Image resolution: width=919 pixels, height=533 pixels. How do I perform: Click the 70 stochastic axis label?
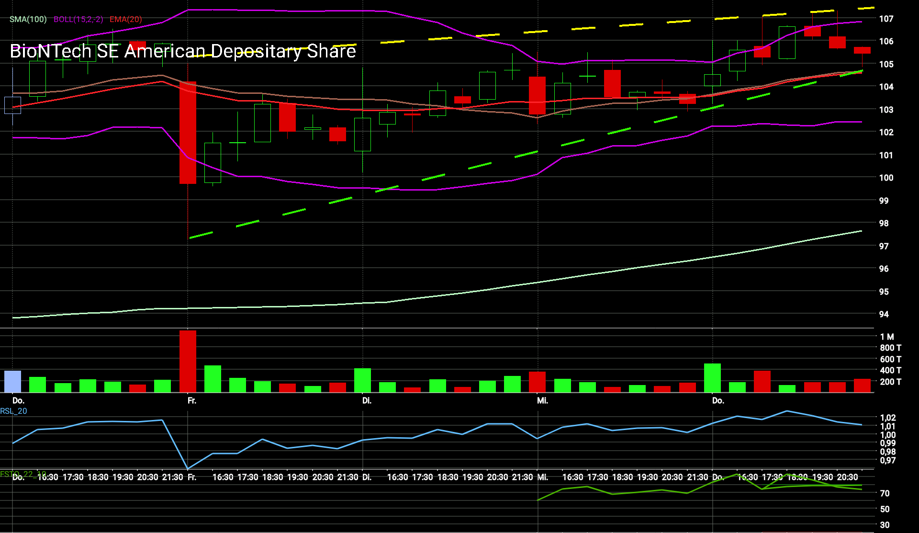click(x=885, y=493)
